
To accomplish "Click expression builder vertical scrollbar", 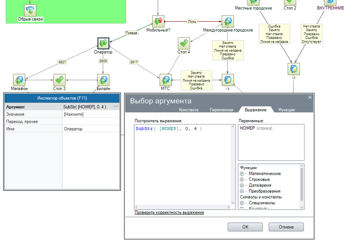I will pyautogui.click(x=233, y=164).
